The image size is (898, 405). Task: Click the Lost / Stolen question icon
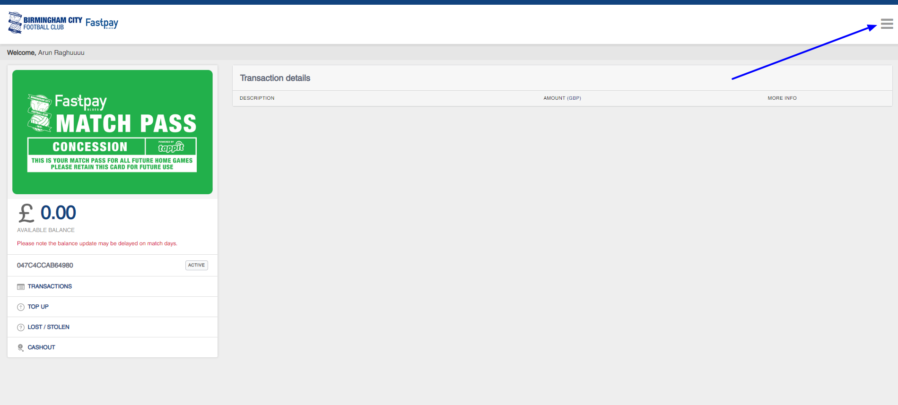coord(21,327)
